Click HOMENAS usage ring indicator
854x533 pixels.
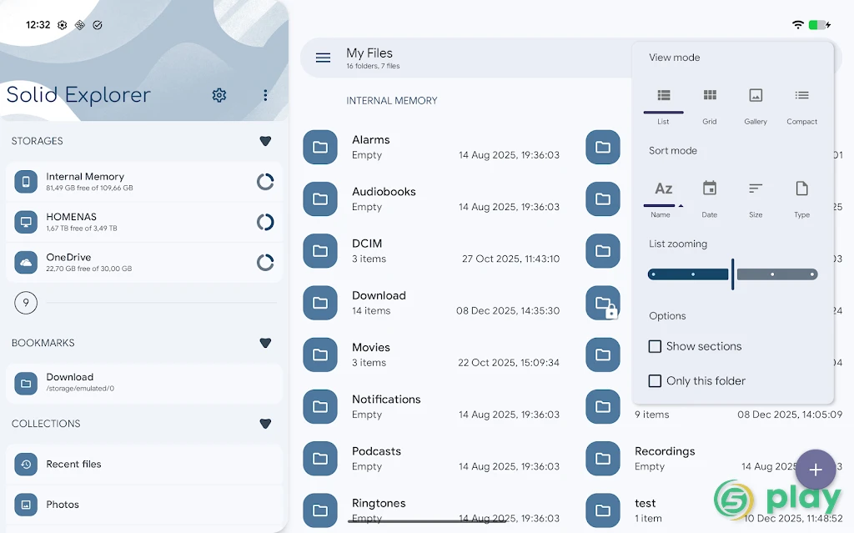click(265, 222)
